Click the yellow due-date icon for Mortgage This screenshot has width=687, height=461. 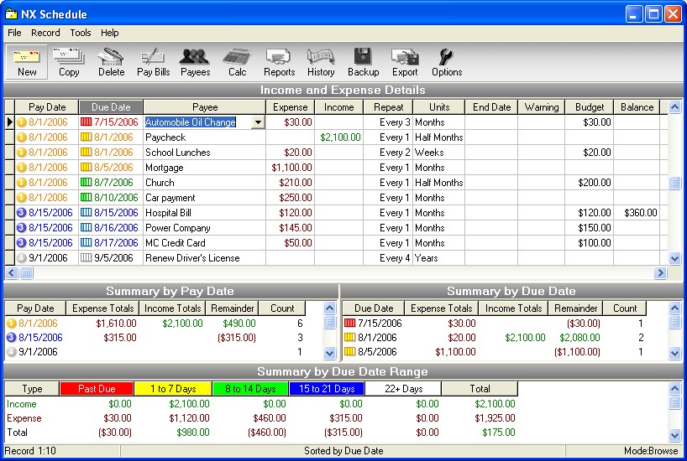86,168
